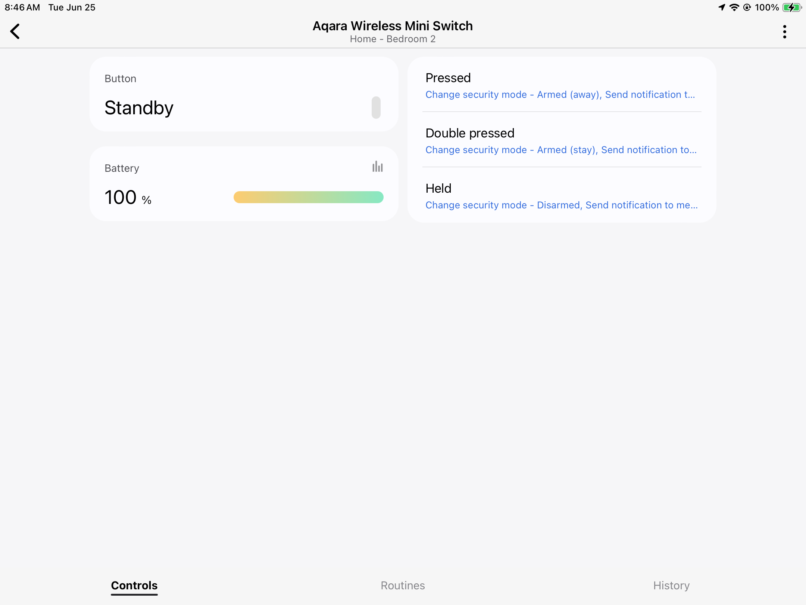Switch to the History tab

671,585
